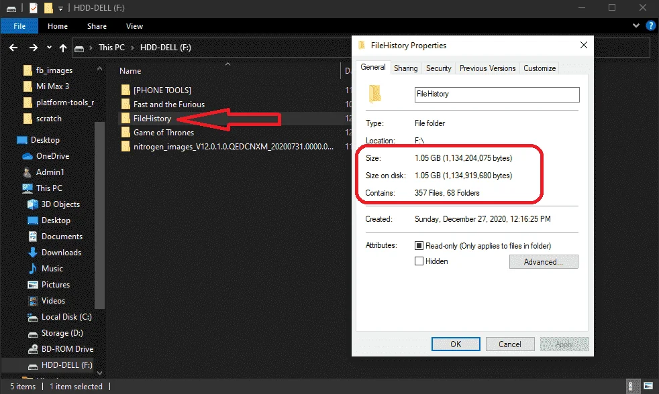Click the navigation pane scrollbar

pos(99,215)
